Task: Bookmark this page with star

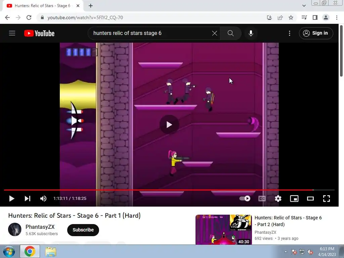Action: tap(291, 17)
